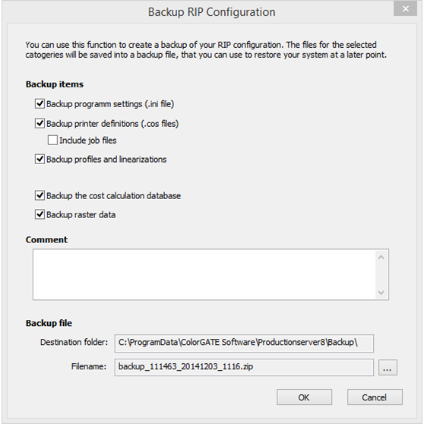Image resolution: width=424 pixels, height=424 pixels.
Task: Click the Comment section heading
Action: (46, 239)
